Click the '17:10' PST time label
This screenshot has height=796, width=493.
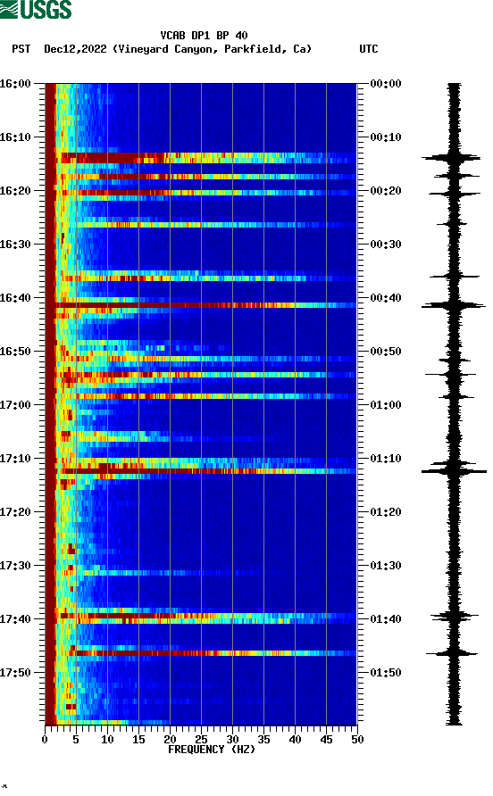(x=15, y=459)
